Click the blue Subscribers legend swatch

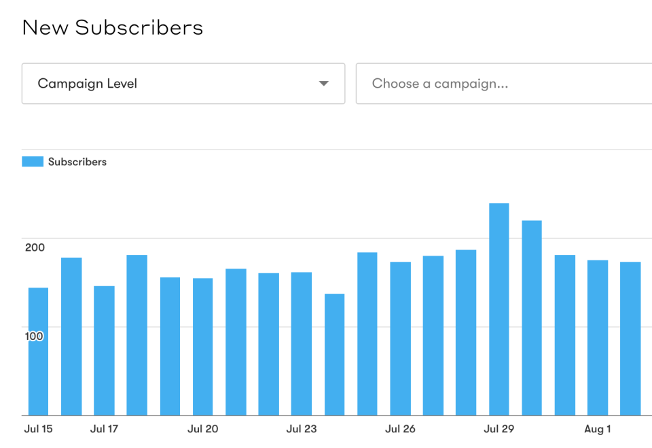31,161
